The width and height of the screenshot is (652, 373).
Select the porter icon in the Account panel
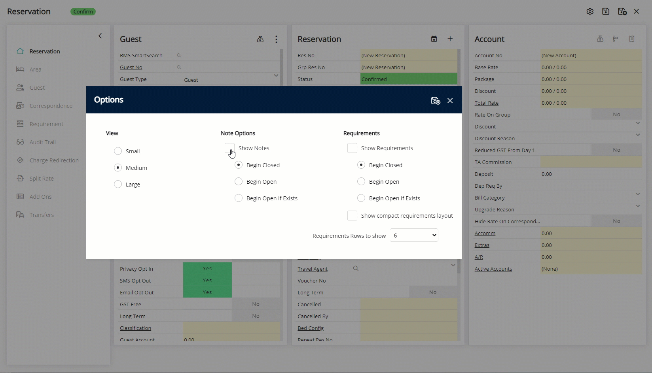(615, 39)
